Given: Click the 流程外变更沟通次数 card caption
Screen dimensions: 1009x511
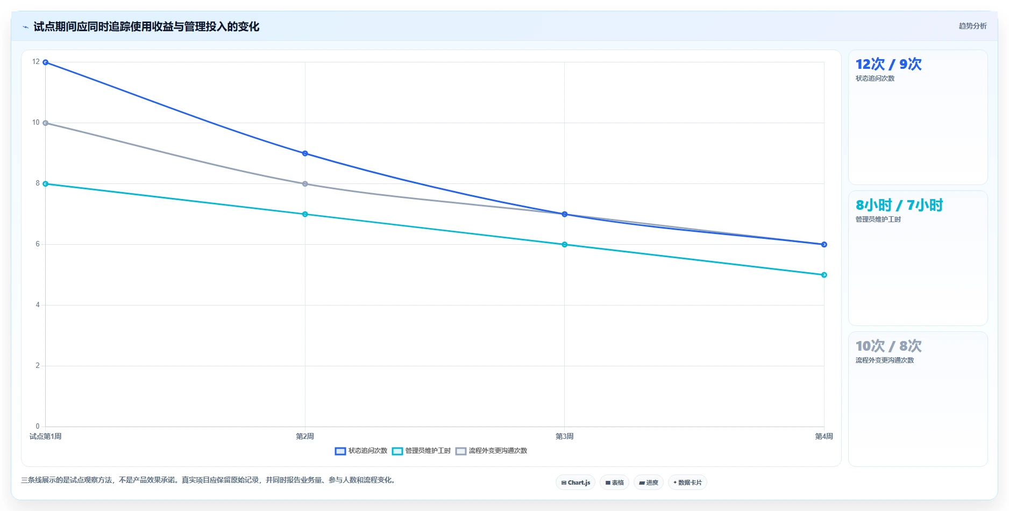Looking at the screenshot, I should (885, 360).
